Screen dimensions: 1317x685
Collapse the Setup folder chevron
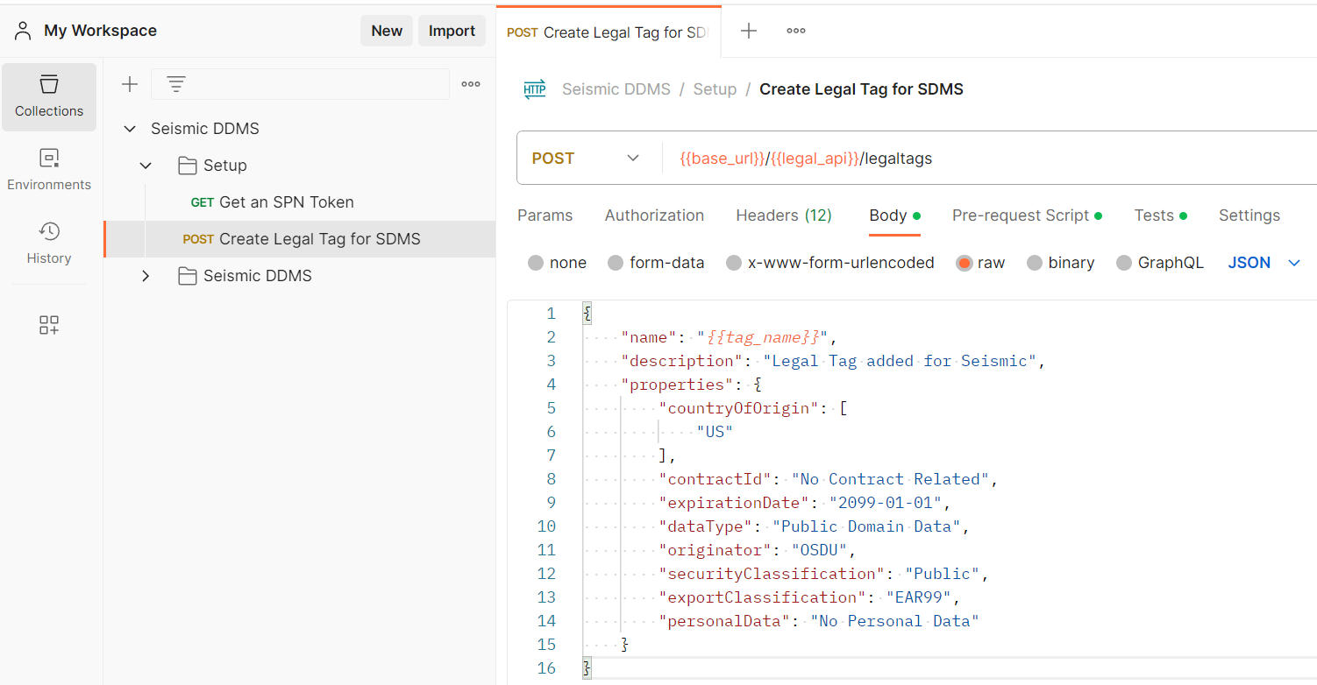tap(146, 166)
